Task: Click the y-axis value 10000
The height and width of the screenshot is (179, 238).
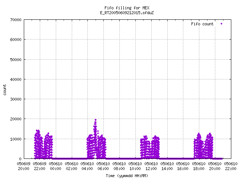Action: click(x=16, y=139)
